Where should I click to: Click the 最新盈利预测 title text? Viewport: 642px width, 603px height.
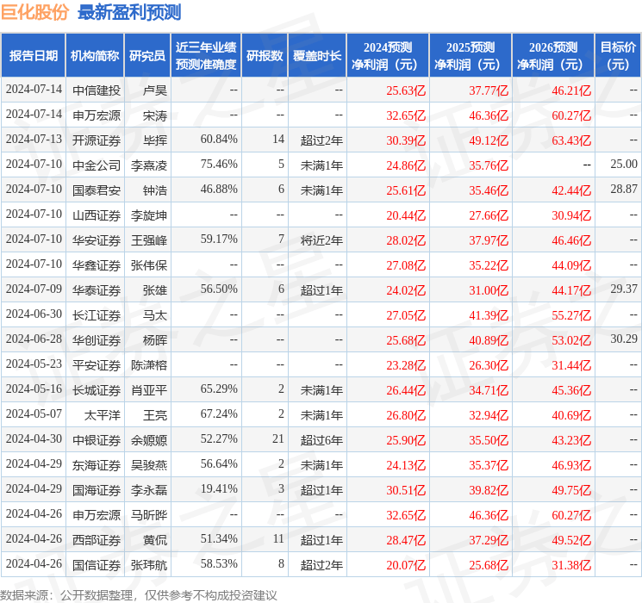pos(129,12)
